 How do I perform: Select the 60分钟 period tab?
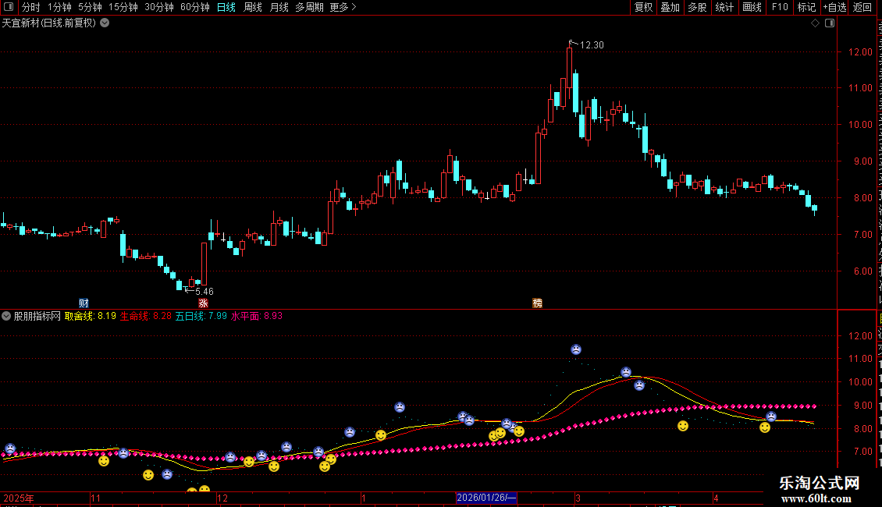(194, 7)
